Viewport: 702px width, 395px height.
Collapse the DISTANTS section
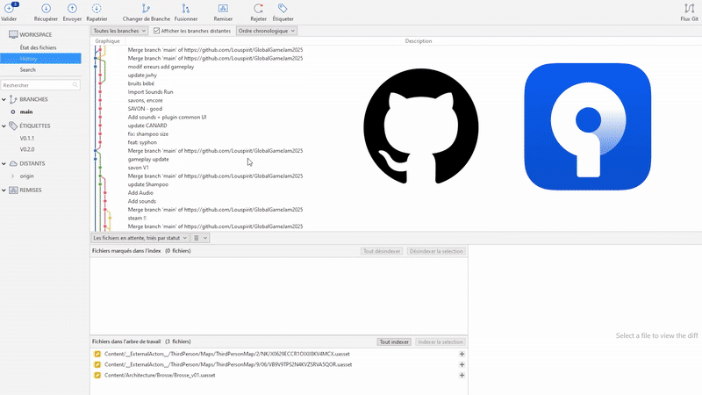4,163
